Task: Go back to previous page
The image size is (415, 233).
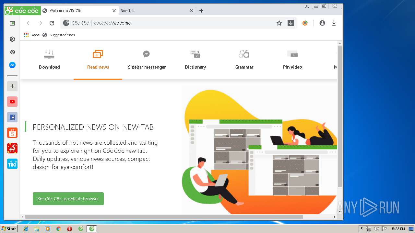Action: 29,23
